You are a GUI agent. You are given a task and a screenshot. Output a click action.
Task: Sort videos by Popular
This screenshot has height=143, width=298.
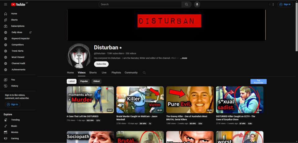(x=84, y=81)
